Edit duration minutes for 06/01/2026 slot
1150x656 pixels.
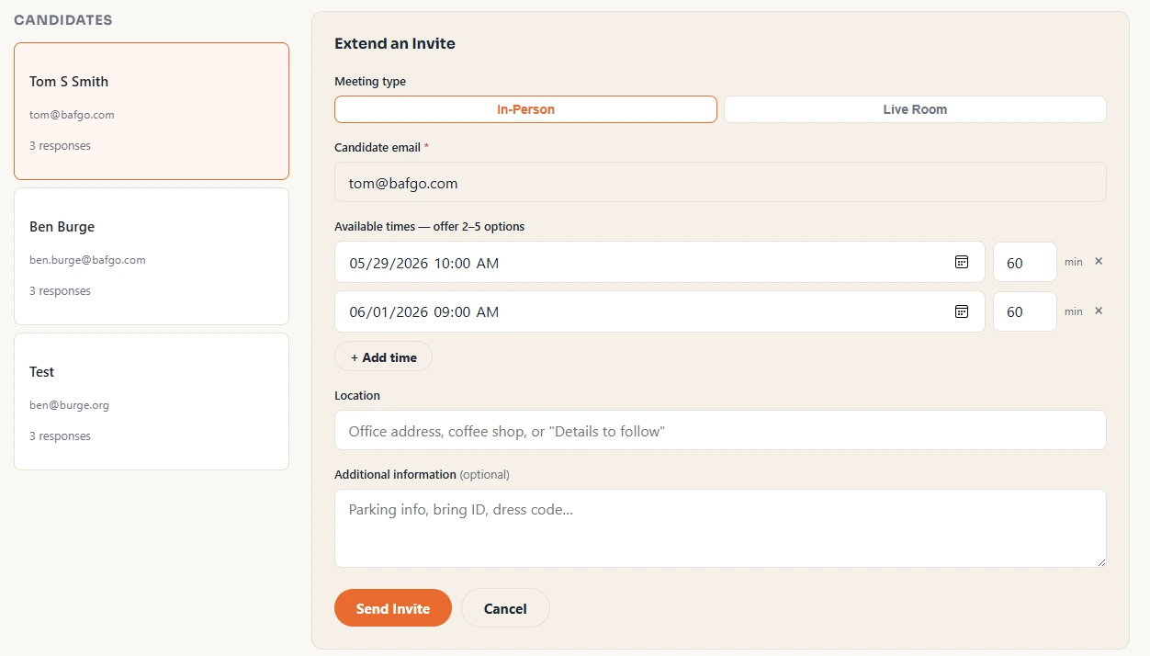1025,311
